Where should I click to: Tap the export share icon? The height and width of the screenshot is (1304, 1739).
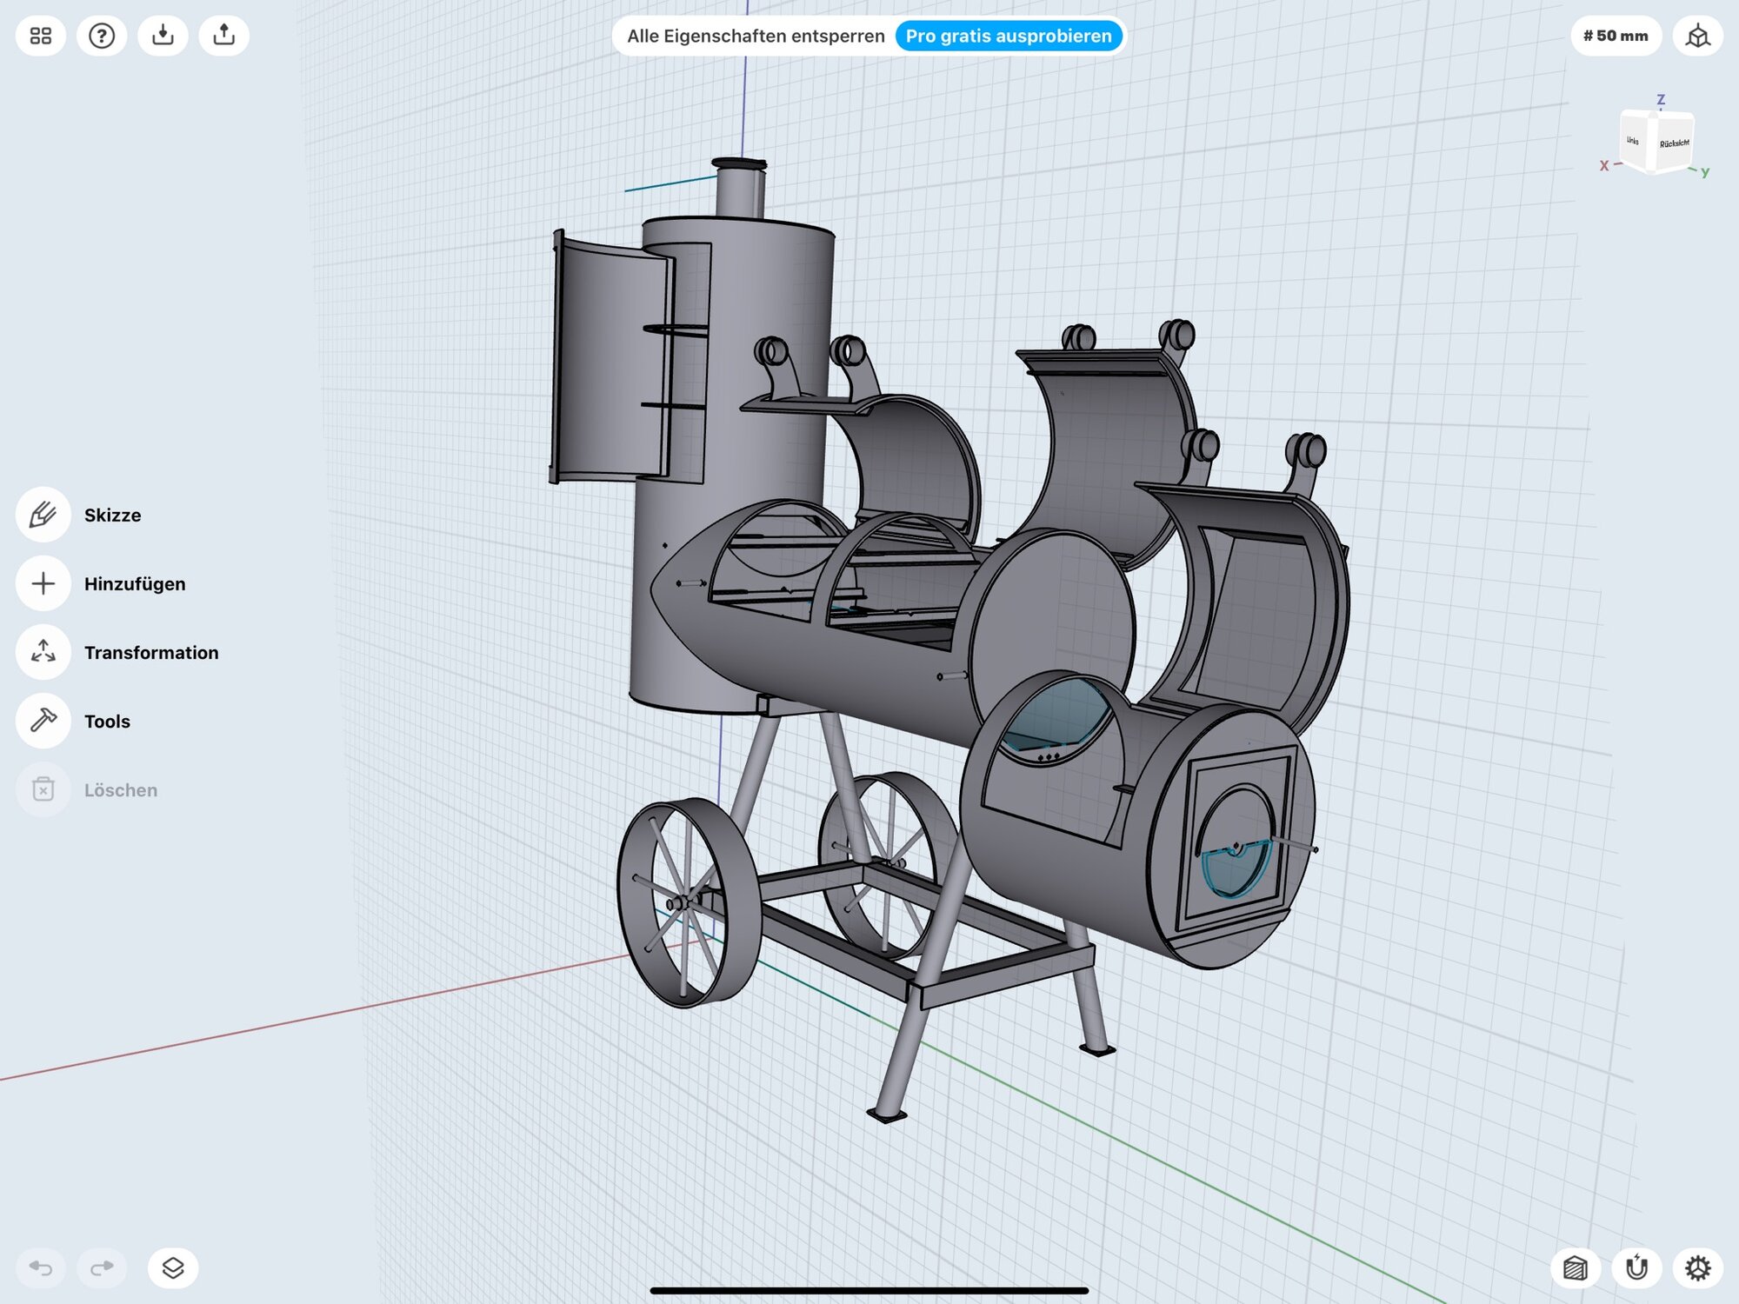[224, 36]
